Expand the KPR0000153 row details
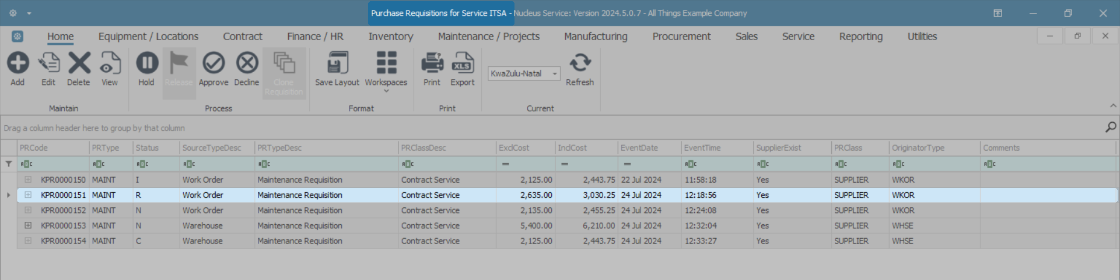Screen dimensions: 1120x280 (28, 225)
